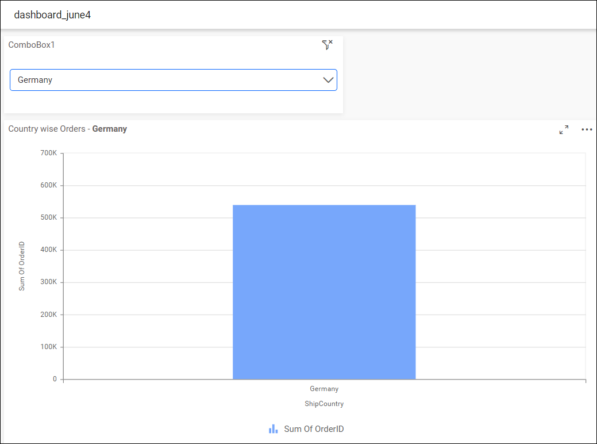Screen dimensions: 597x444
Task: Click the ComboBox1 panel header label
Action: pyautogui.click(x=32, y=44)
